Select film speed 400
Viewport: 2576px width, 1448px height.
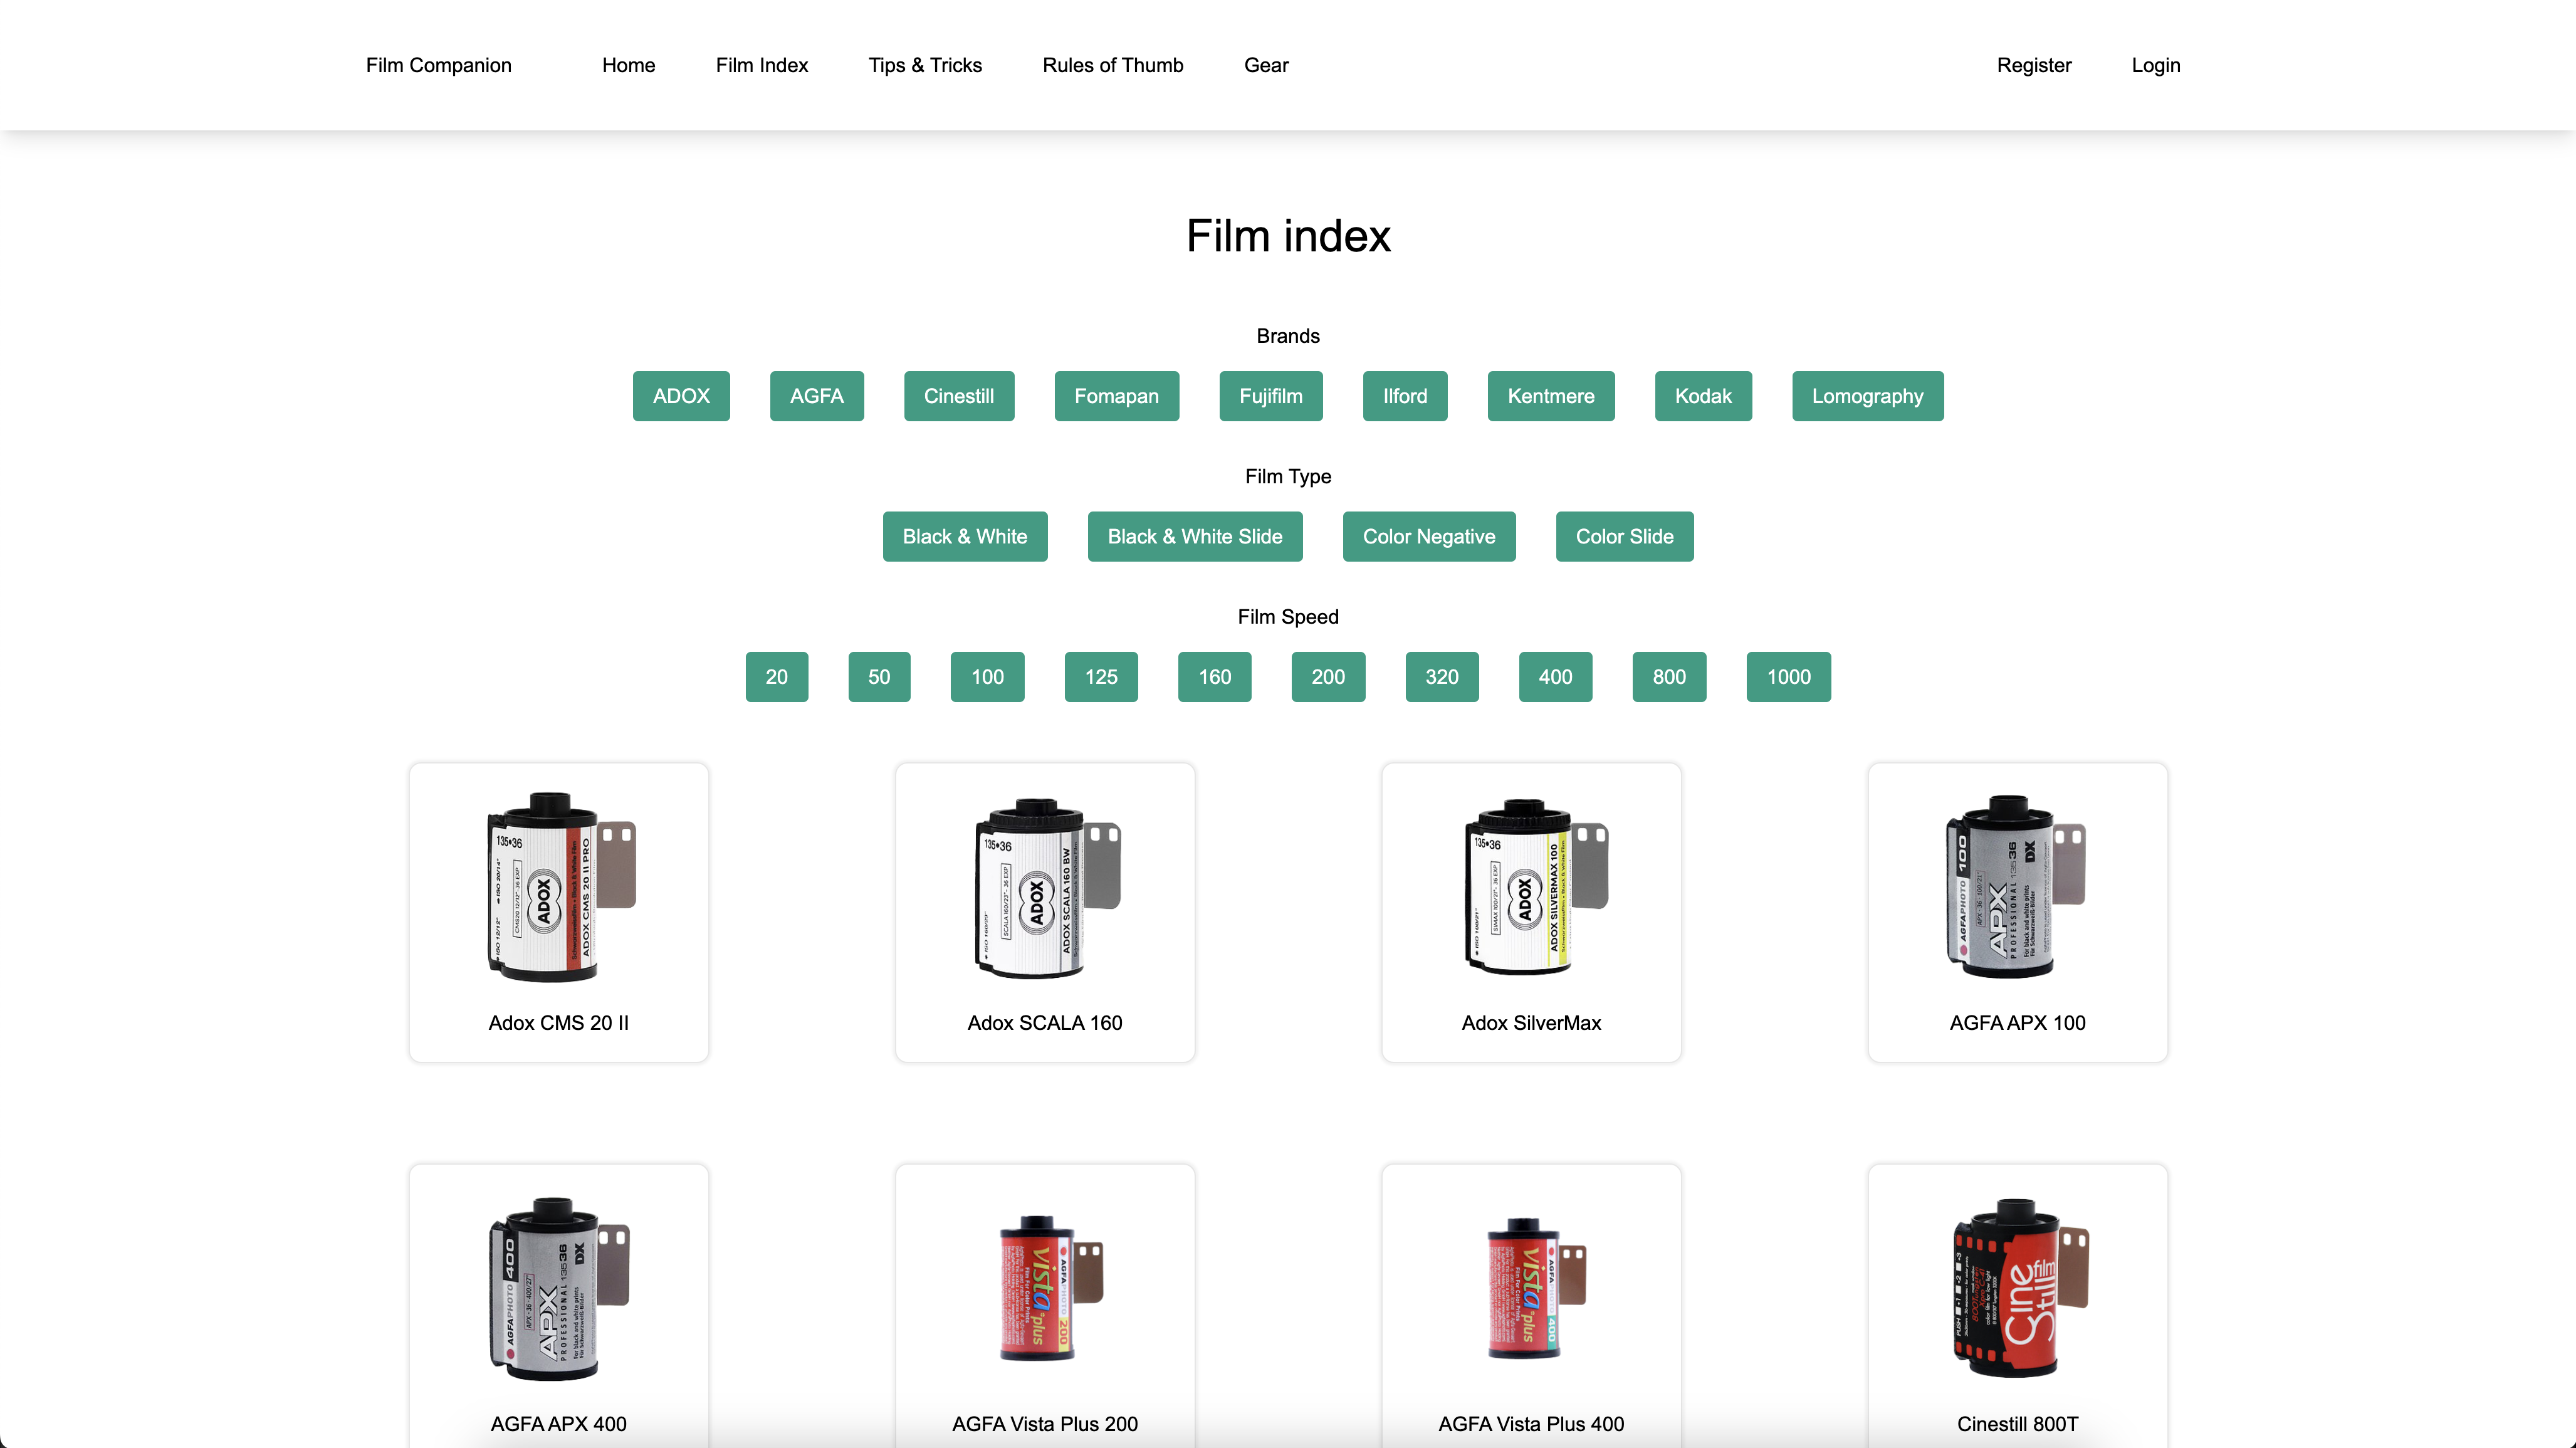[x=1554, y=677]
